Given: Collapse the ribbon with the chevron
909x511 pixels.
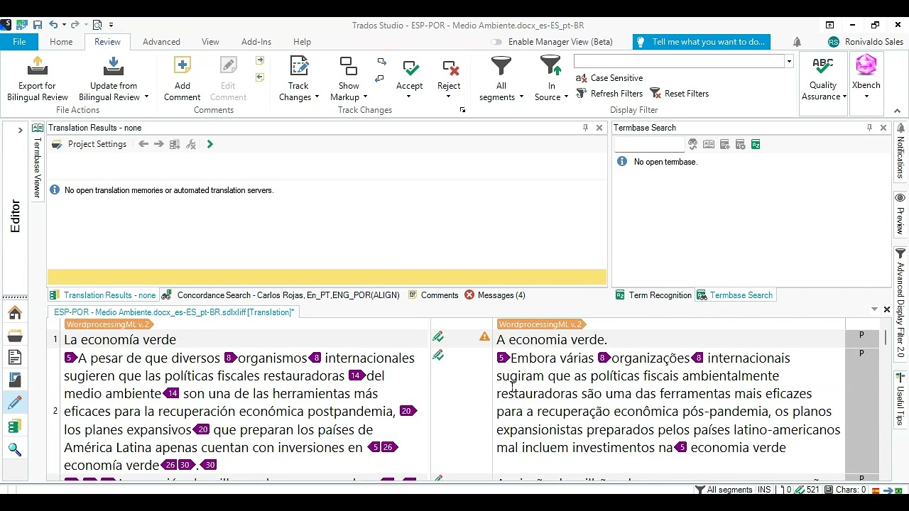Looking at the screenshot, I should point(897,111).
